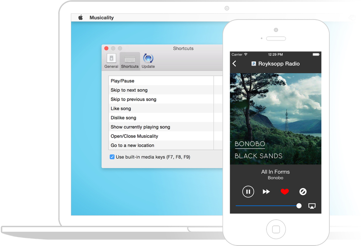Tap the Royksopp Radio title
The image size is (361, 246).
click(279, 64)
